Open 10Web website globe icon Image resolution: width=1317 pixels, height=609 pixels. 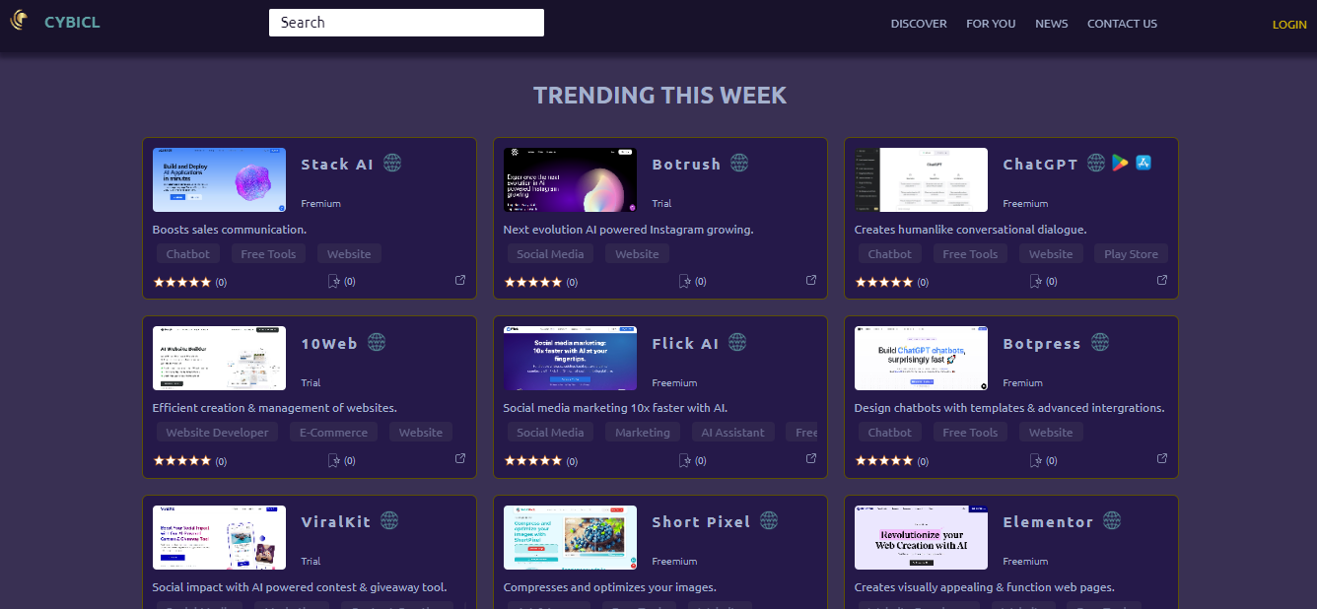377,342
